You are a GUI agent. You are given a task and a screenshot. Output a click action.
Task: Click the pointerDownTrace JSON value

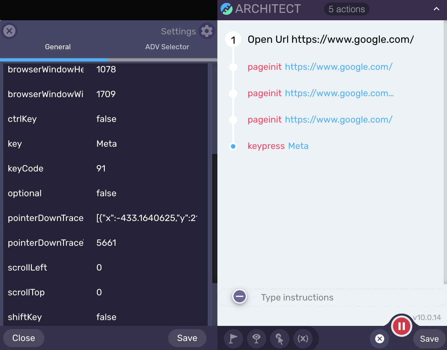pyautogui.click(x=147, y=218)
